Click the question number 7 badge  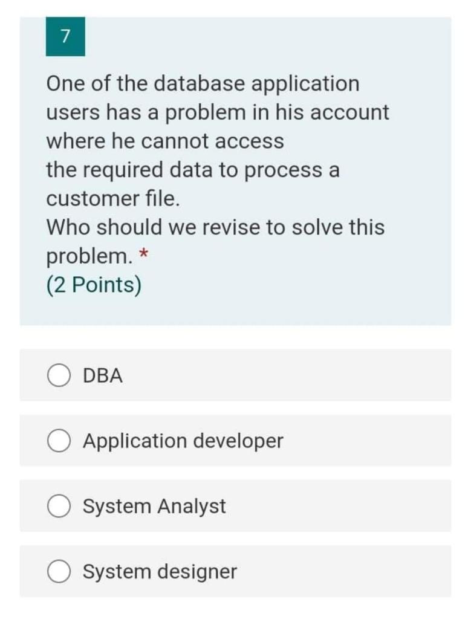tap(65, 37)
